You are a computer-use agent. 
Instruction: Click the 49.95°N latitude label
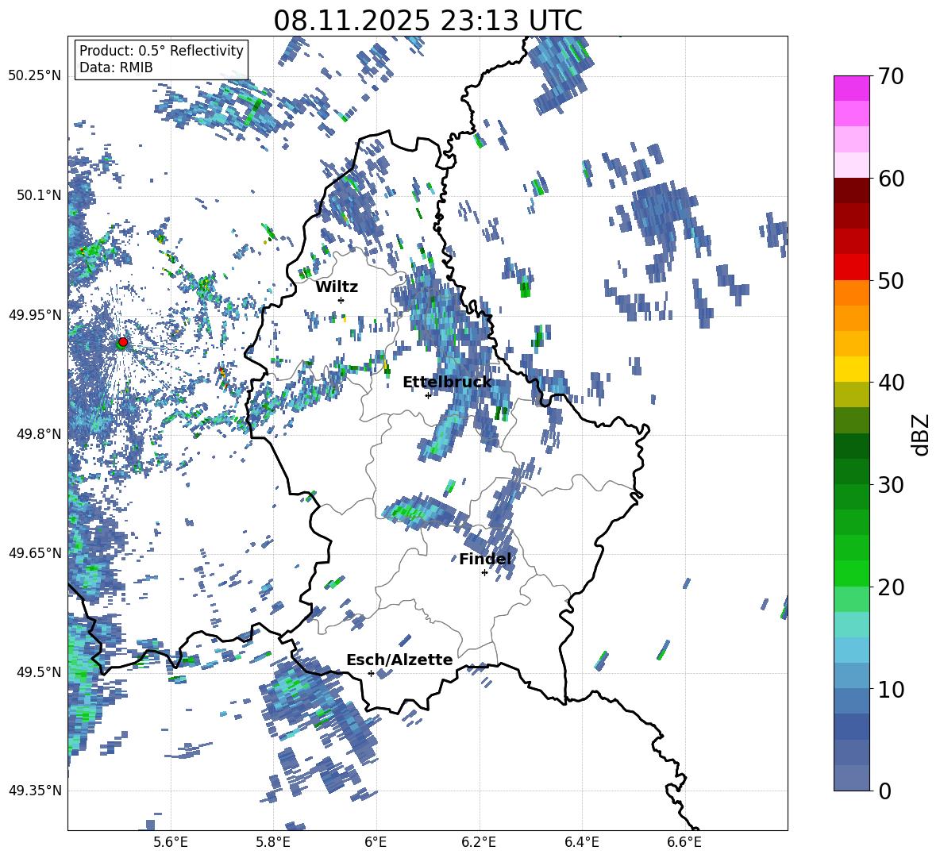pyautogui.click(x=35, y=314)
